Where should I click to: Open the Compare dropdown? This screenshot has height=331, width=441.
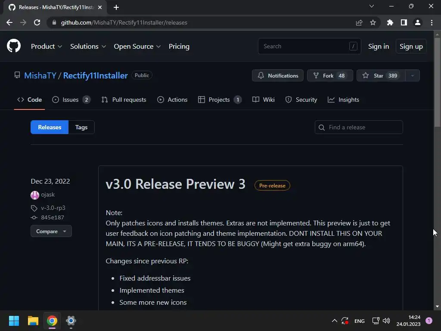click(51, 231)
